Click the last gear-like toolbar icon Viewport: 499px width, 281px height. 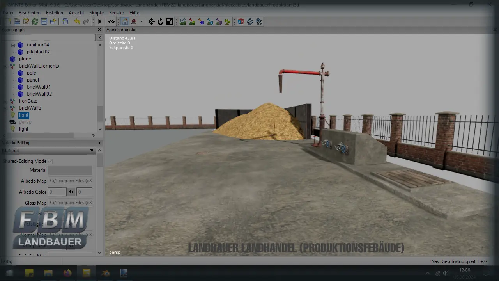pos(259,21)
